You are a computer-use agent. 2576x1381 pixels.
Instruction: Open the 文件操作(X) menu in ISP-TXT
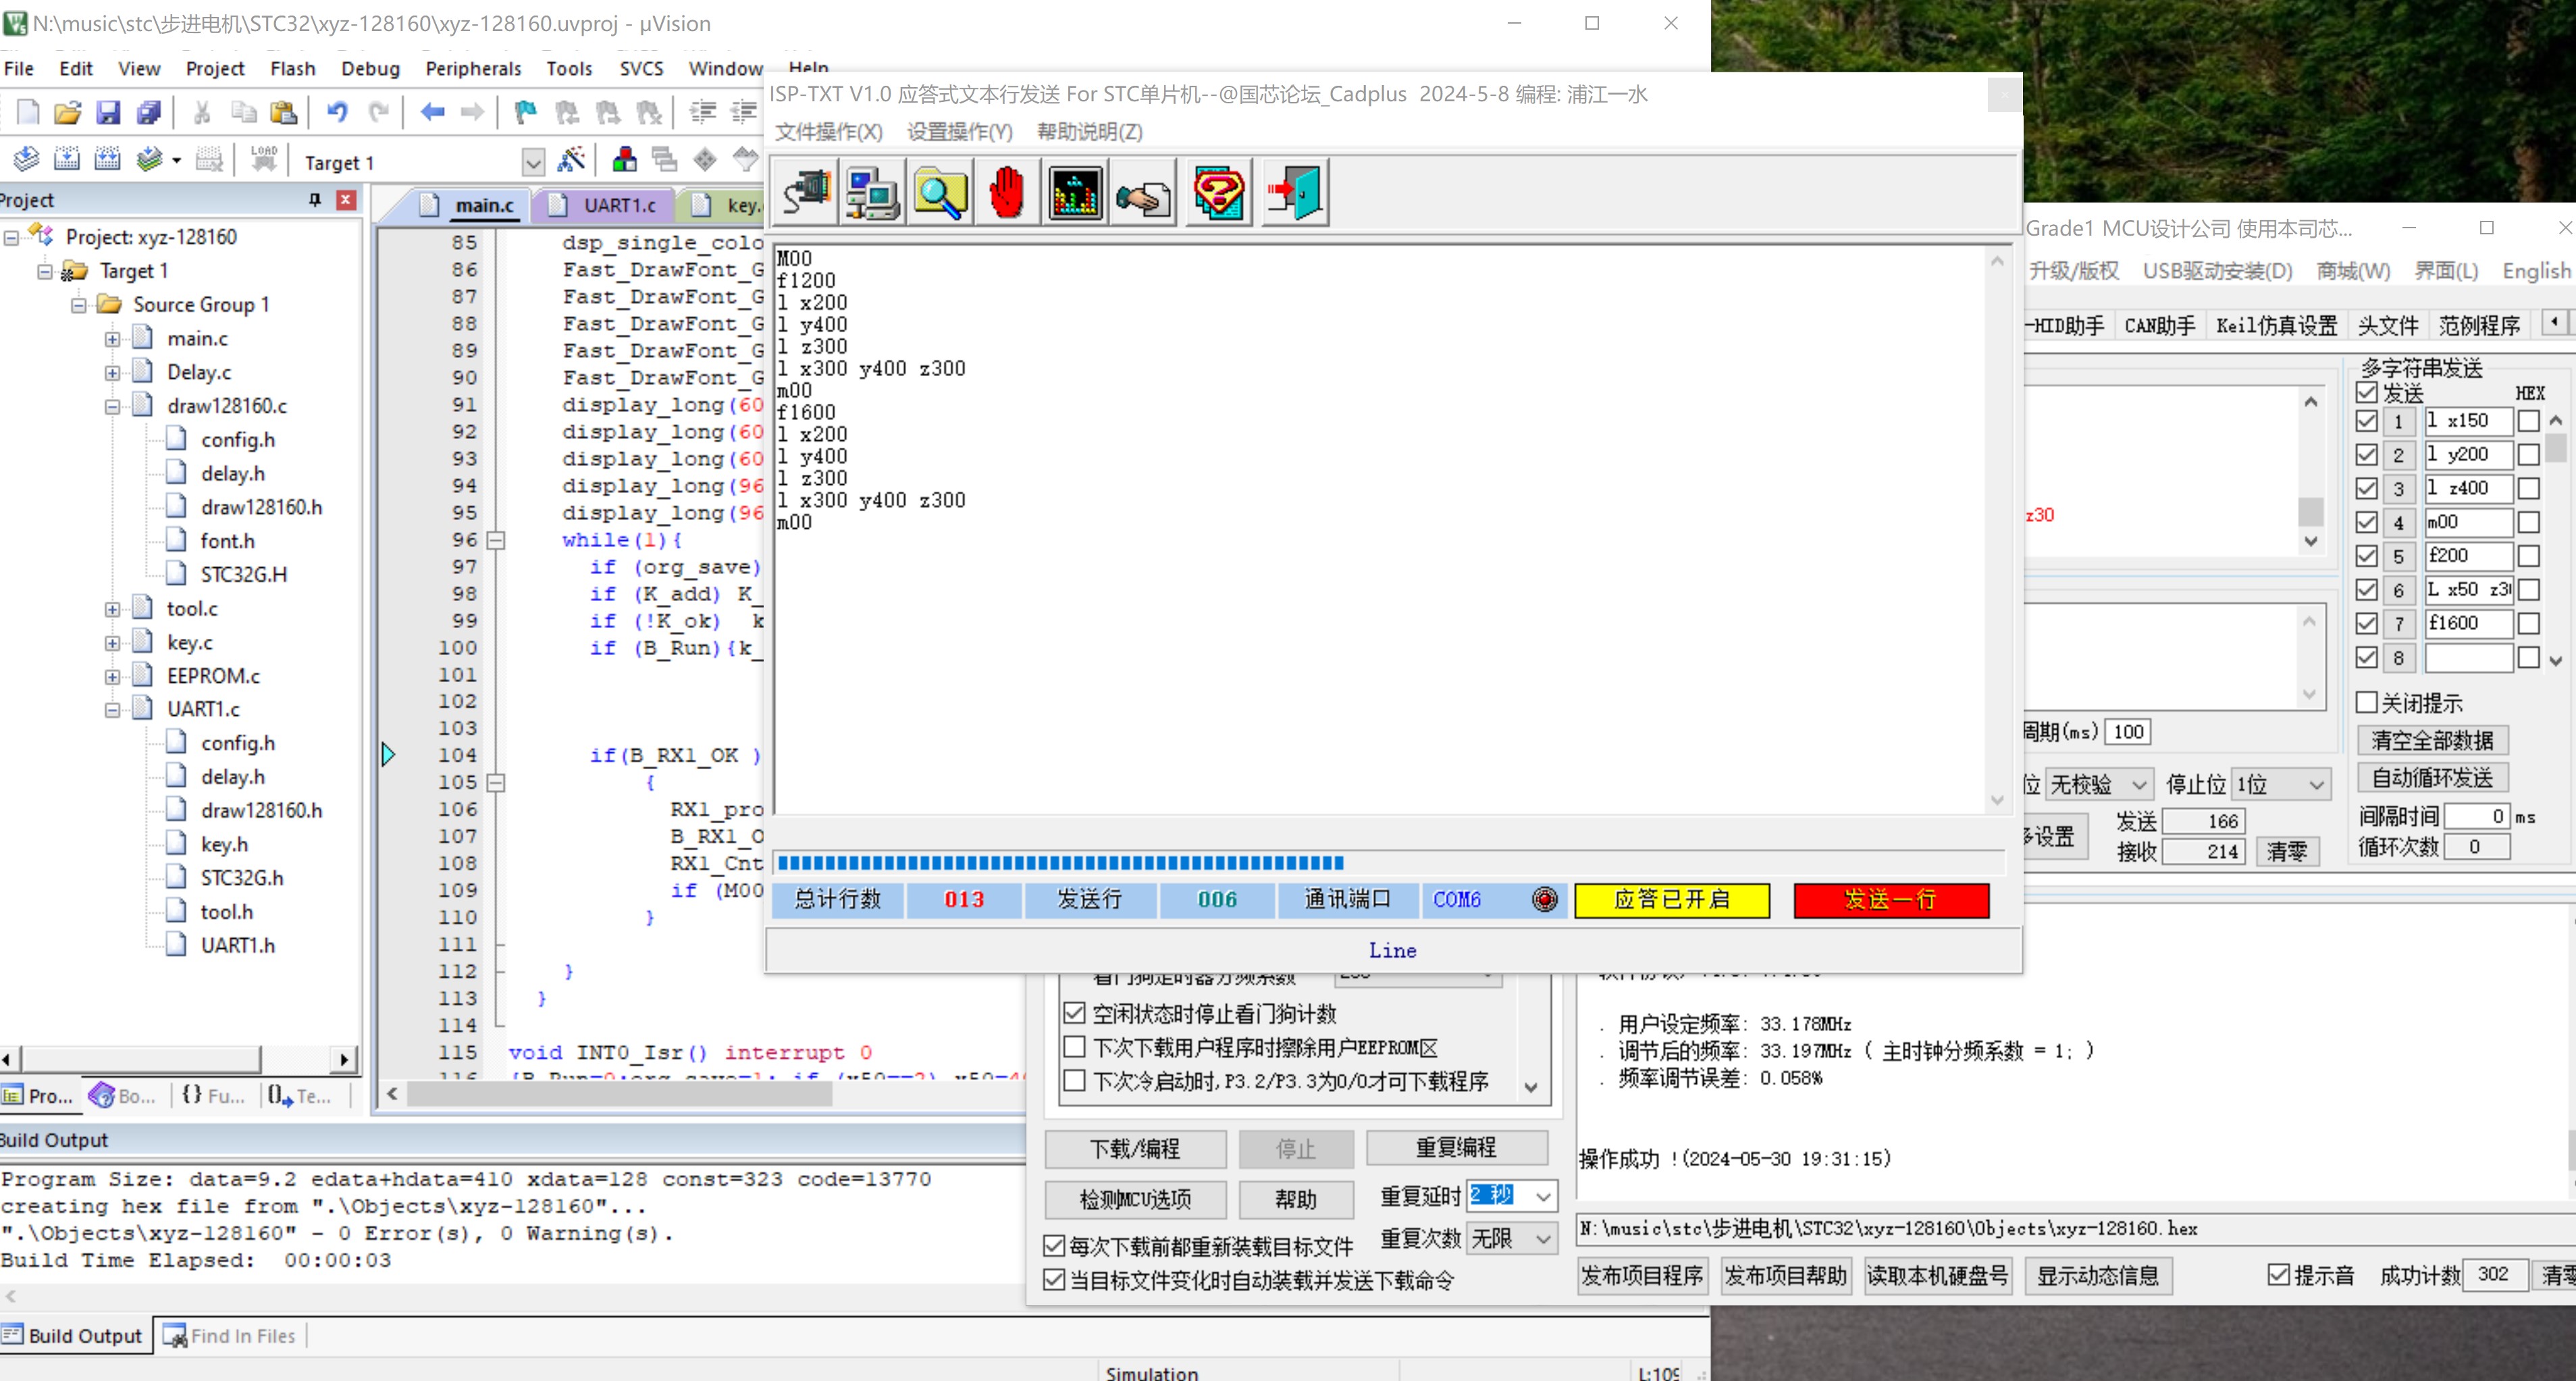829,132
